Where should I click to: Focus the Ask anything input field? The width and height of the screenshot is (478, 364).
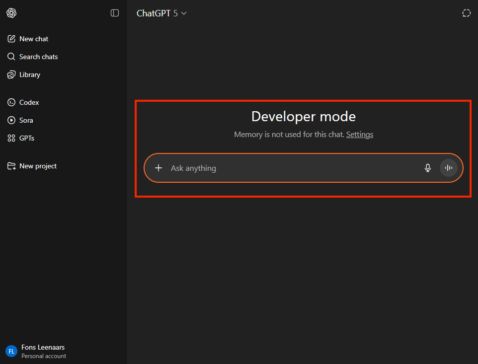(x=288, y=168)
